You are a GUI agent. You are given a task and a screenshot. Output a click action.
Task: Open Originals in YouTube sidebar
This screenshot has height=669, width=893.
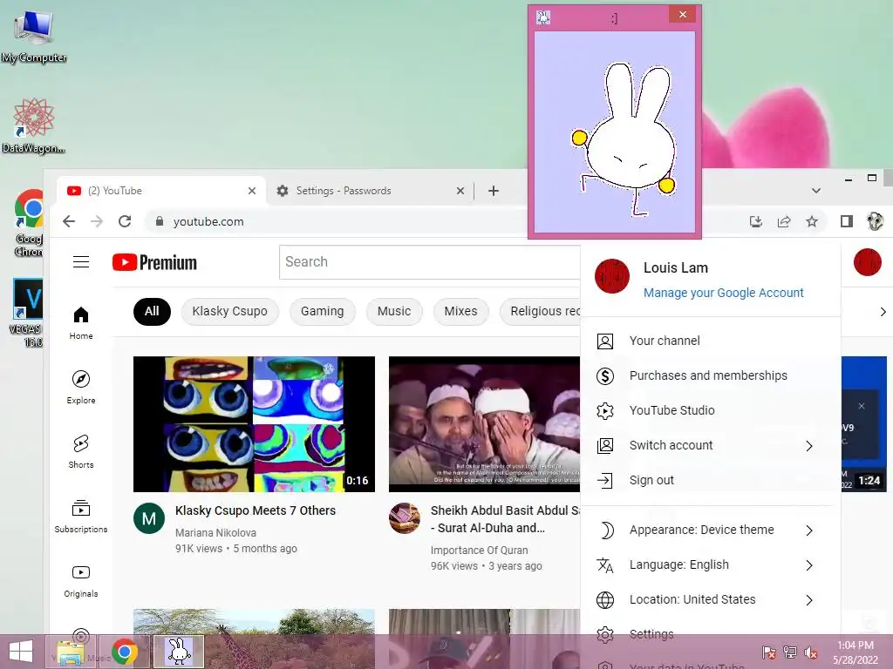81,581
